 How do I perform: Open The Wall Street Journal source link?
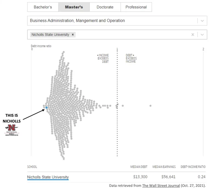pos(161,186)
